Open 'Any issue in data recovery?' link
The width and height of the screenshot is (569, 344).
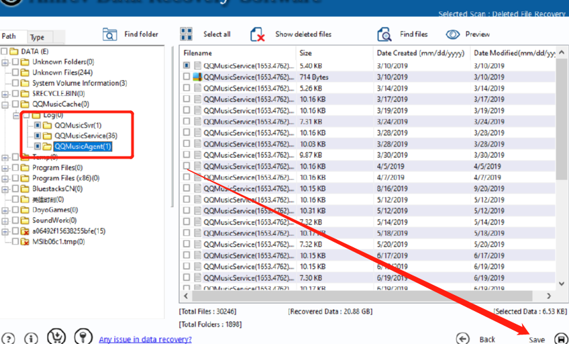tap(145, 339)
